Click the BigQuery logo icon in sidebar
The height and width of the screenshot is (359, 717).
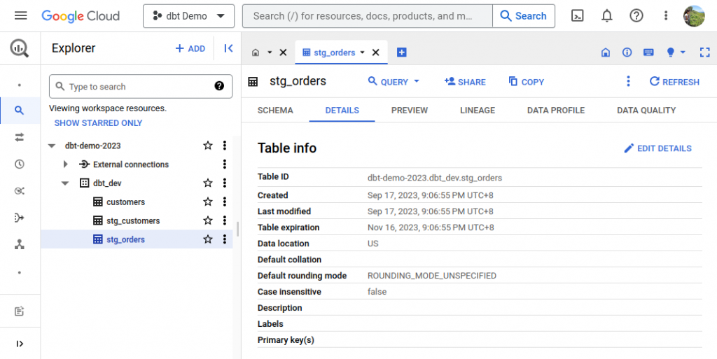(x=19, y=48)
